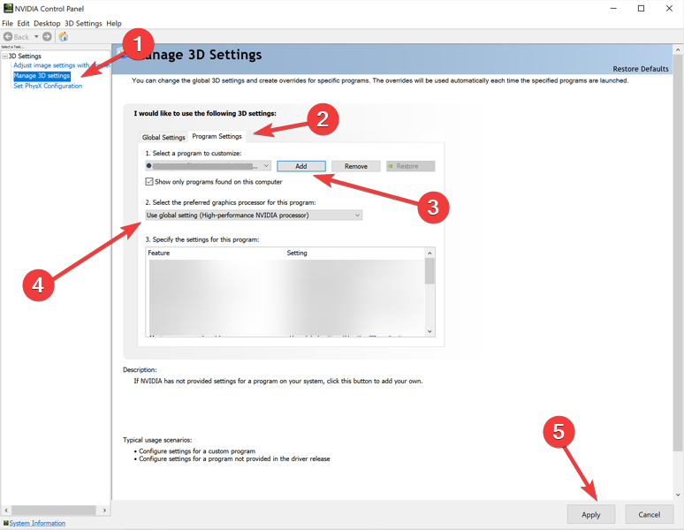Click the Remove button

[x=356, y=166]
